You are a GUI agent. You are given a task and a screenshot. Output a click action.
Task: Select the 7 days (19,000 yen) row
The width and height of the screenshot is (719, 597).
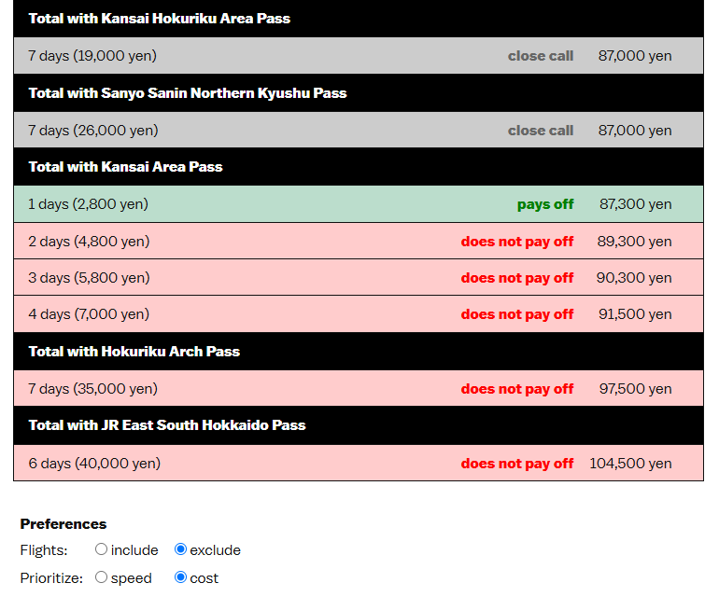(x=359, y=55)
